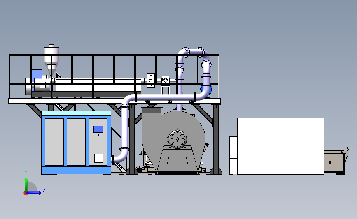Select the trapezoid opening on blower base
This screenshot has width=357, height=219.
pos(177,160)
